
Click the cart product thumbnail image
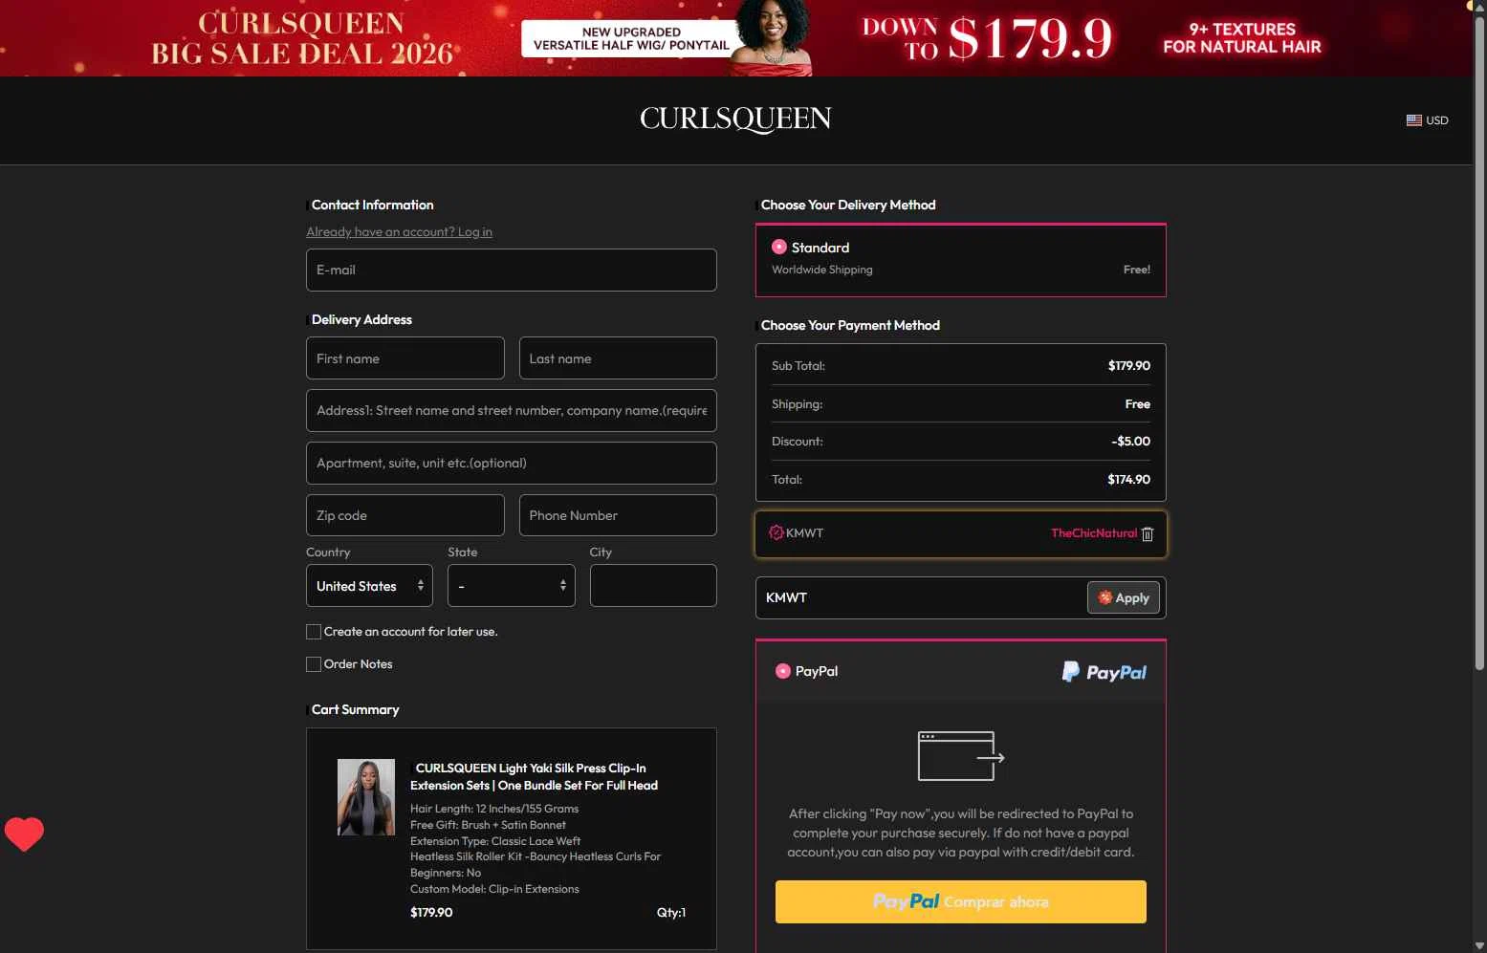click(366, 797)
